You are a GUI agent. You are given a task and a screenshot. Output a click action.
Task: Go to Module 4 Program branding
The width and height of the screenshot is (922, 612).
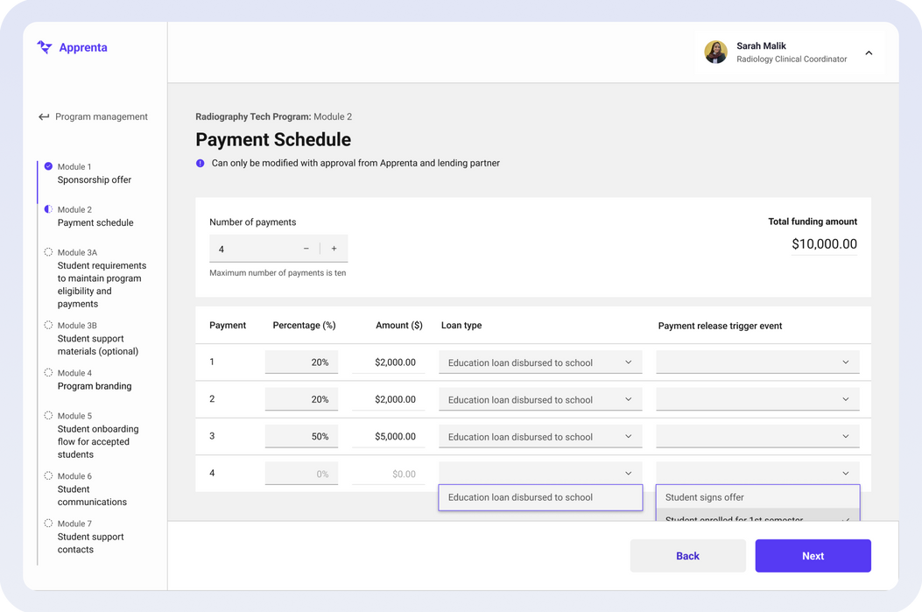95,386
